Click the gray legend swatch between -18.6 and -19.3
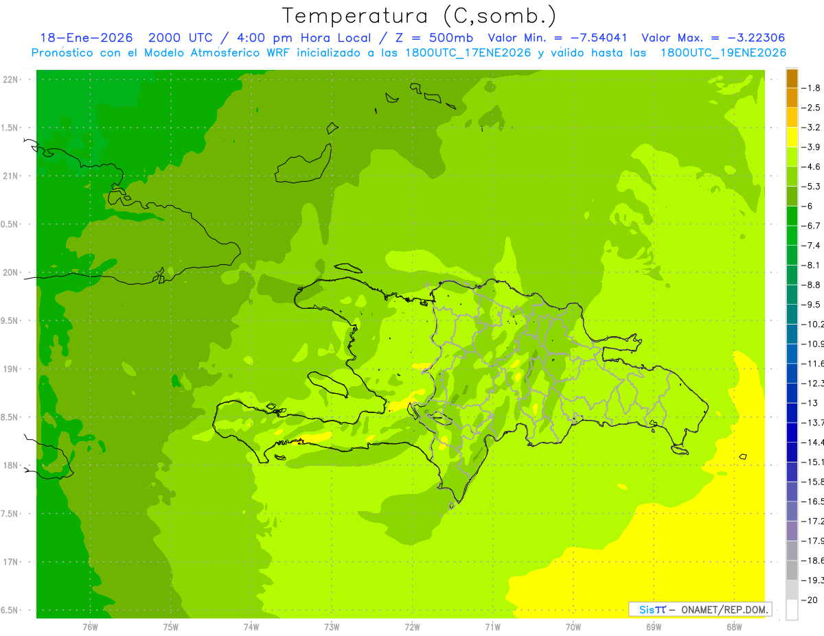This screenshot has width=824, height=636. (792, 570)
